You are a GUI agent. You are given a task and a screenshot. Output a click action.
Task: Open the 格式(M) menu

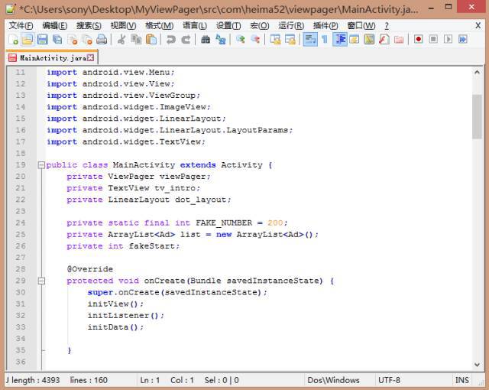tap(160, 25)
